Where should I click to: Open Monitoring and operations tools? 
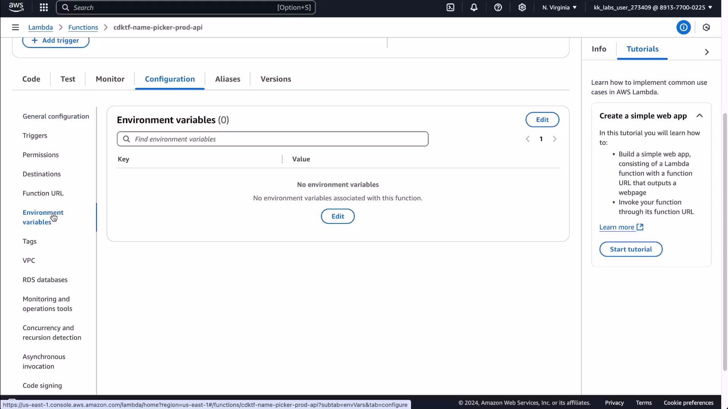coord(47,304)
